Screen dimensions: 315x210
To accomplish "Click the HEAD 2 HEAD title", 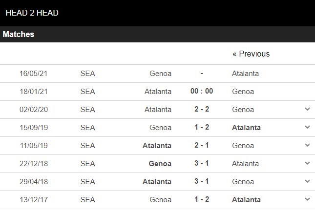I will [x=32, y=13].
